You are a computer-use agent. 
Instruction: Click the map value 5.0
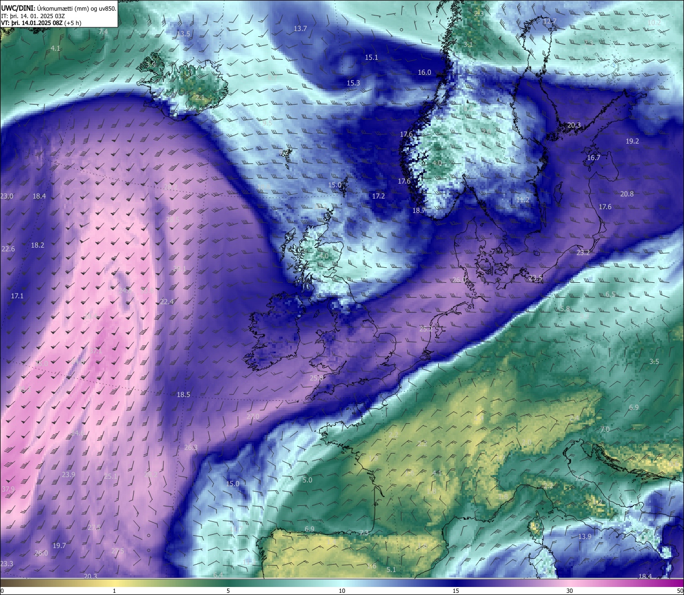pos(307,480)
